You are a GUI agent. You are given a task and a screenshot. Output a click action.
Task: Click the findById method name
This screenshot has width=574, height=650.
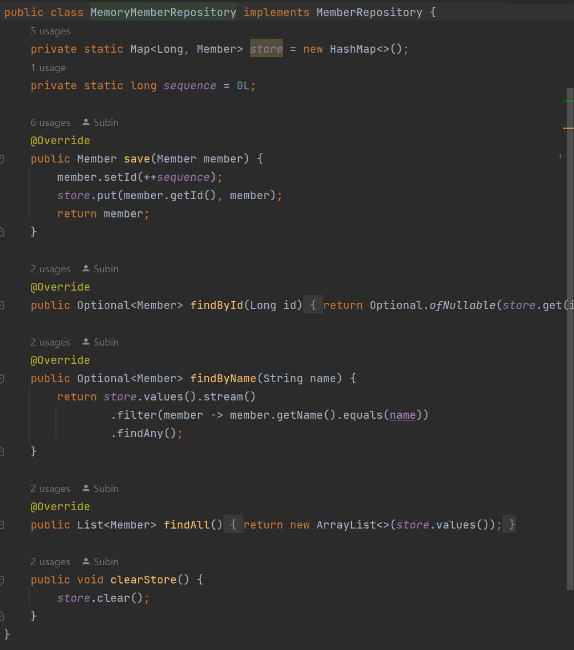pyautogui.click(x=217, y=305)
